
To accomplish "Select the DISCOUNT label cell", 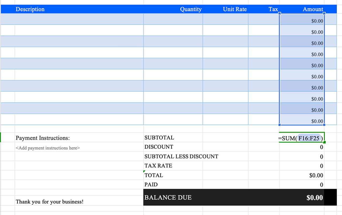I will [x=159, y=147].
